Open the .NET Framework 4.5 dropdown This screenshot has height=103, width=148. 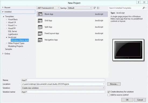coord(48,8)
